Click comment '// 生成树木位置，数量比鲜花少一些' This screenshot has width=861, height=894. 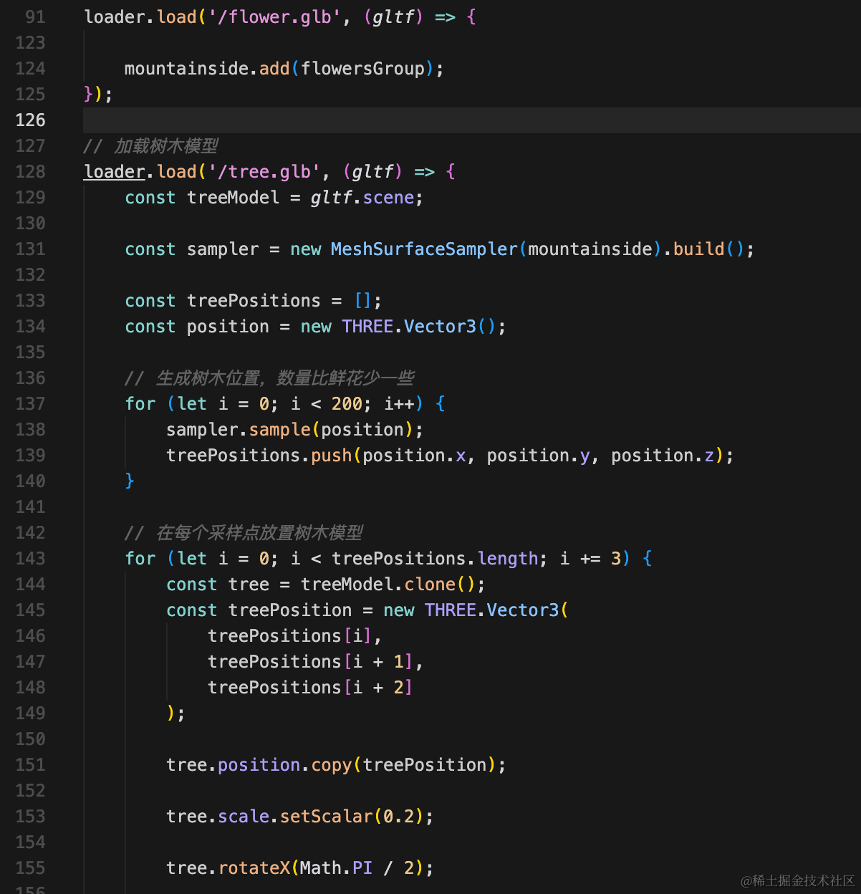click(269, 378)
